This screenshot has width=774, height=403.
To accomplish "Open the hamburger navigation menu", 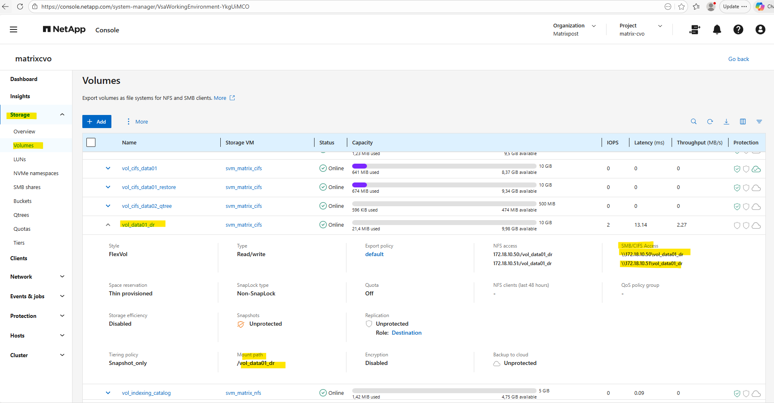I will [x=14, y=29].
